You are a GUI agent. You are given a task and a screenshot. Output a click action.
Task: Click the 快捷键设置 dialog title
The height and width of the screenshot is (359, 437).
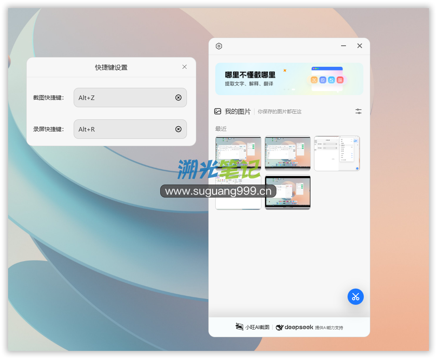(x=111, y=67)
